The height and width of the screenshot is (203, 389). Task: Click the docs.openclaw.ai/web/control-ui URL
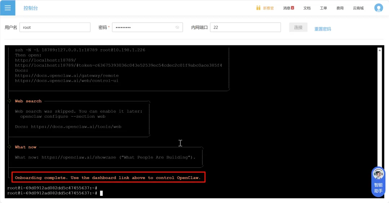(67, 81)
